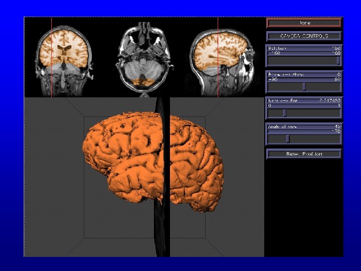Click the Angle of view track right of the handle
This screenshot has height=271, width=361.
[316, 139]
